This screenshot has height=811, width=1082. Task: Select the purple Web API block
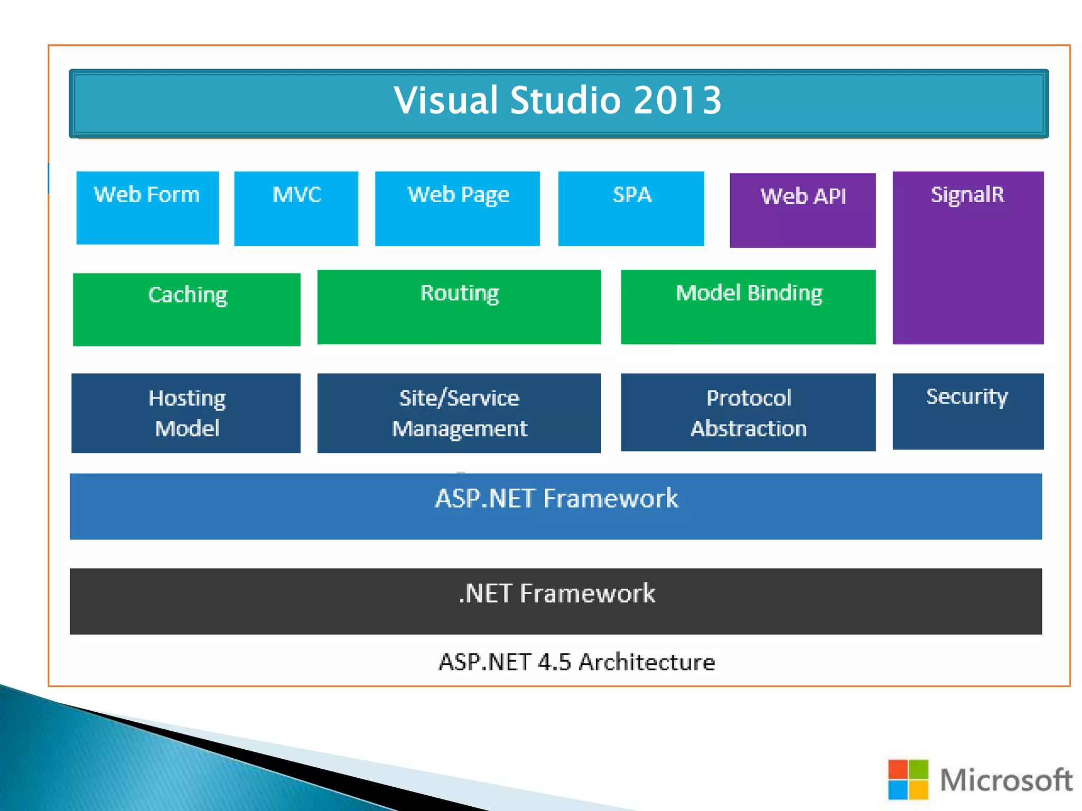click(802, 210)
